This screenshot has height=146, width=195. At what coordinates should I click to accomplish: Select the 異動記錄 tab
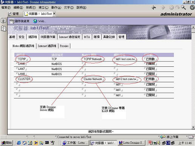click(x=109, y=37)
